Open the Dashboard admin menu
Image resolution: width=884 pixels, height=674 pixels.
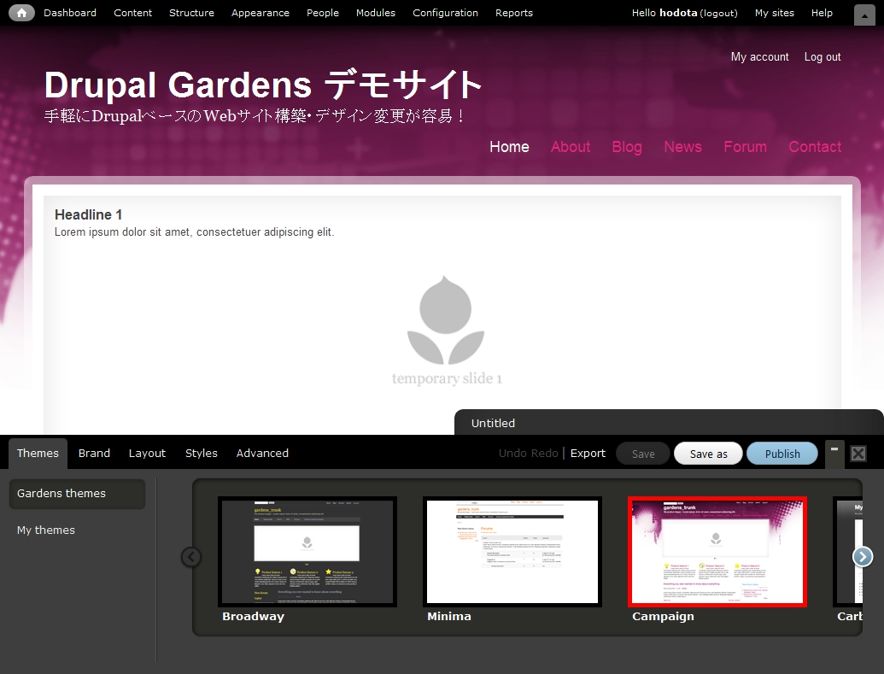tap(70, 13)
